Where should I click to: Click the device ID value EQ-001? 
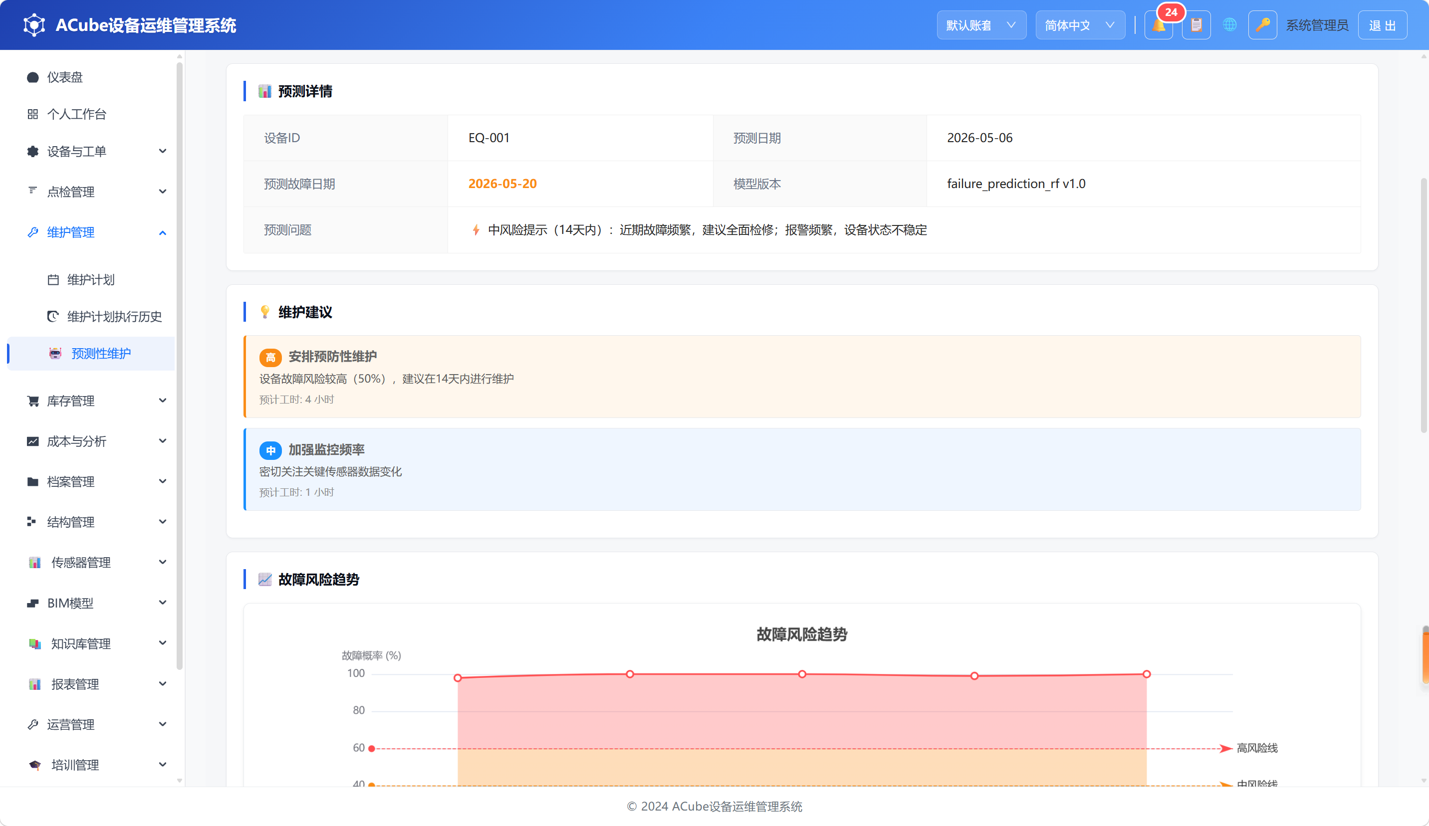click(x=489, y=138)
